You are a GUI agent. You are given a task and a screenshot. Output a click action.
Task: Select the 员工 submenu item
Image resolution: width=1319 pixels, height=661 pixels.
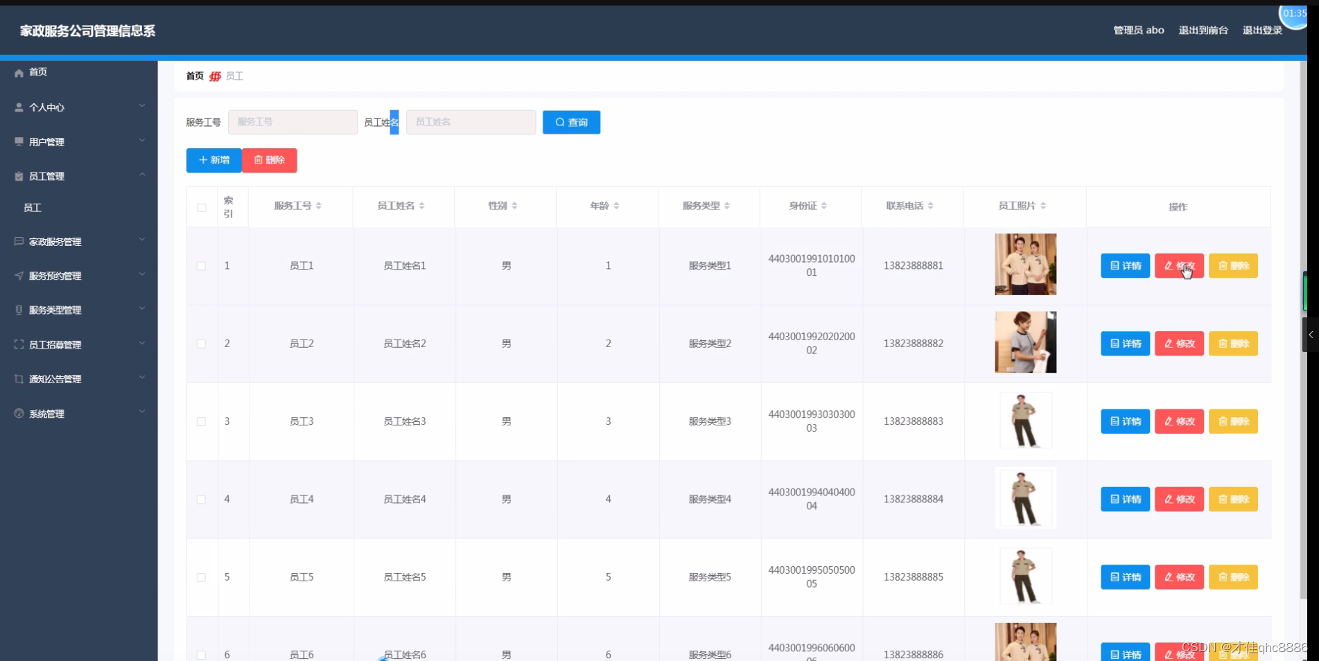[32, 207]
